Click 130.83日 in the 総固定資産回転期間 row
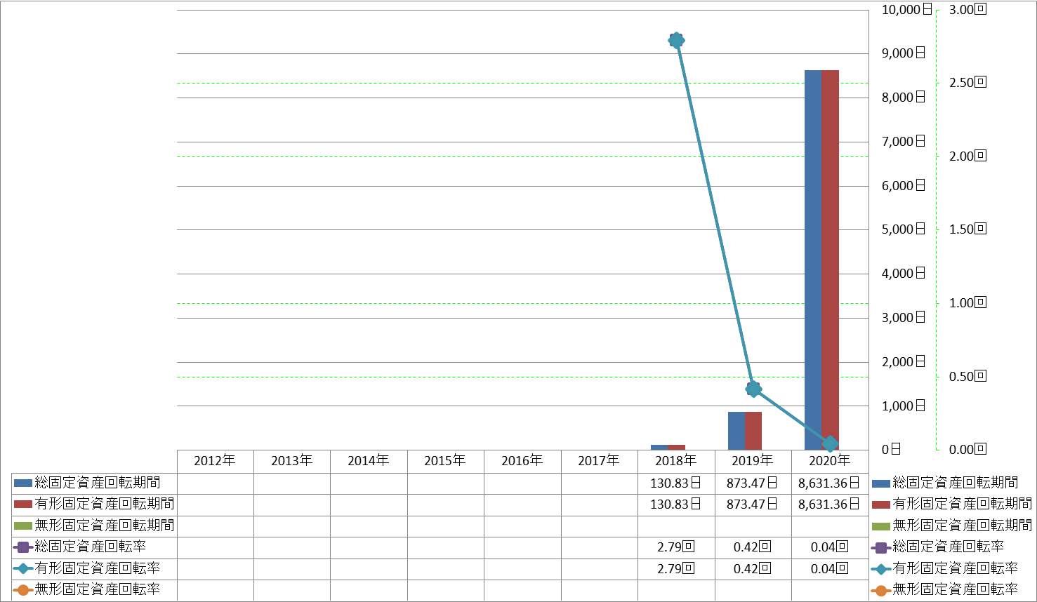1037x602 pixels. [x=676, y=483]
